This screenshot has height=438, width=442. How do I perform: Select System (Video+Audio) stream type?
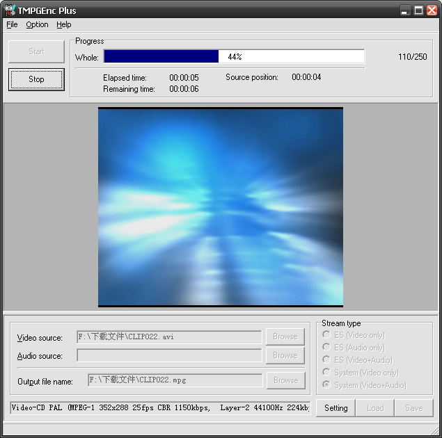364,384
